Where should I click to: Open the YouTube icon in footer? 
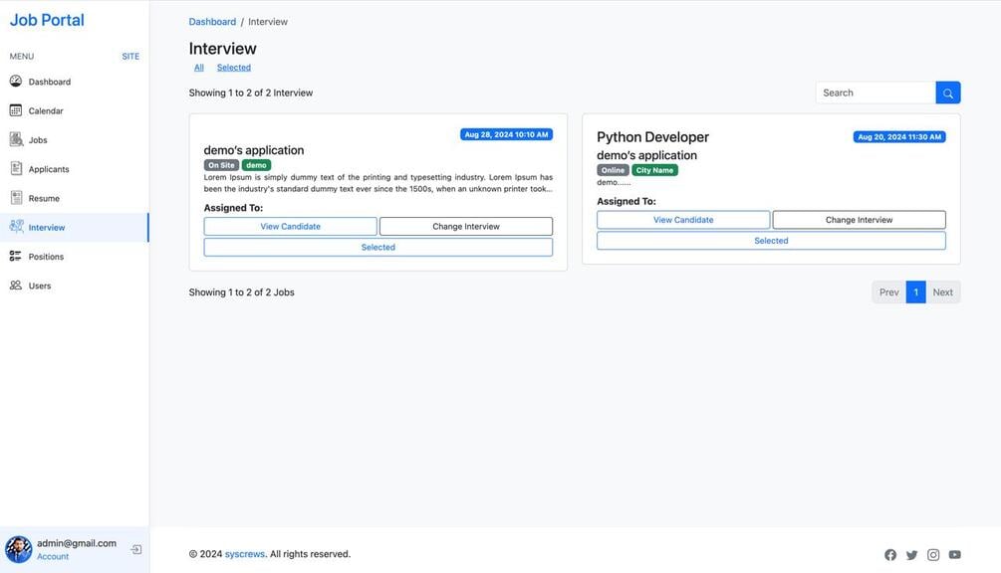click(x=954, y=555)
